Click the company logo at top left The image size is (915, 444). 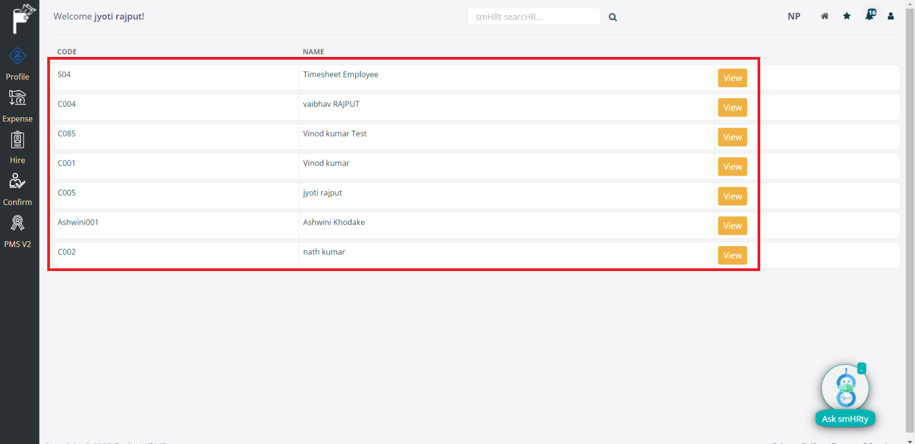(x=23, y=18)
